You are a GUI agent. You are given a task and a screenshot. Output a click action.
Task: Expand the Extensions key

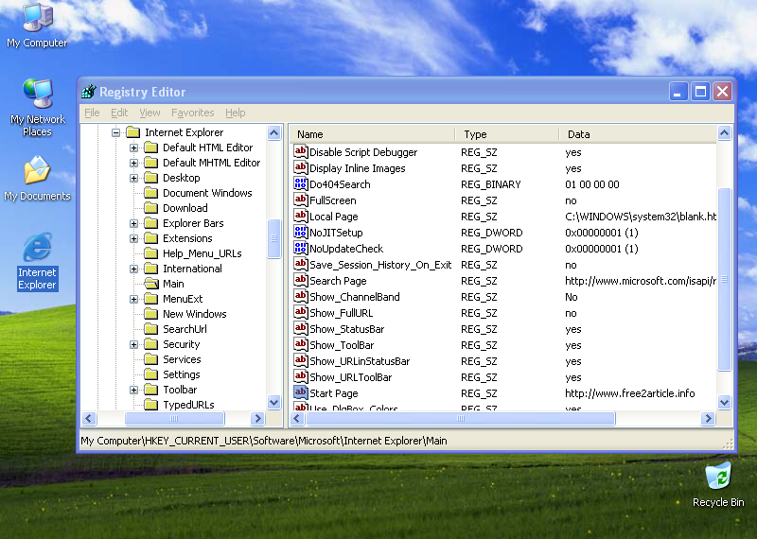[133, 238]
